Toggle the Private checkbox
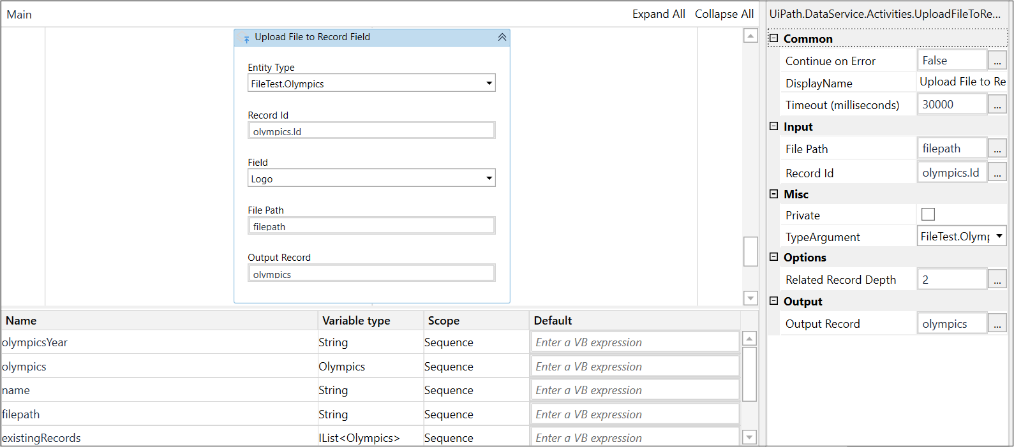The width and height of the screenshot is (1014, 447). pos(928,215)
